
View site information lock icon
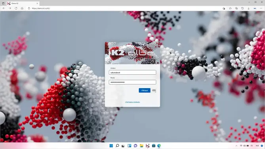[x=29, y=8]
